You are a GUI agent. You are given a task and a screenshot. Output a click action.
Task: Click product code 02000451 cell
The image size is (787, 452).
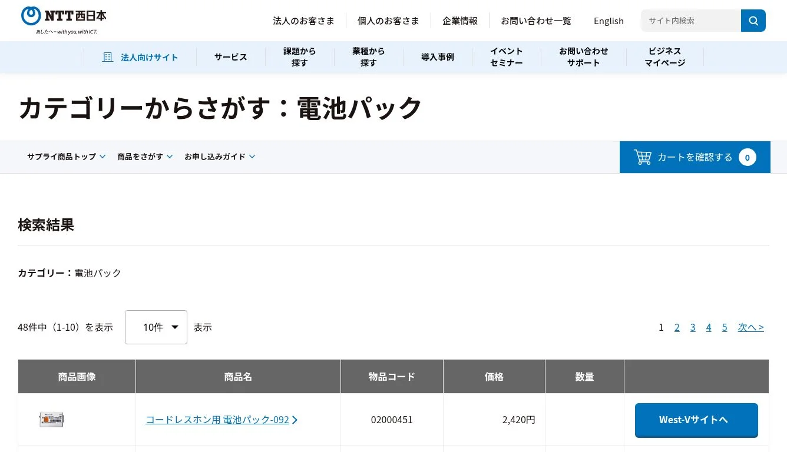(x=392, y=420)
